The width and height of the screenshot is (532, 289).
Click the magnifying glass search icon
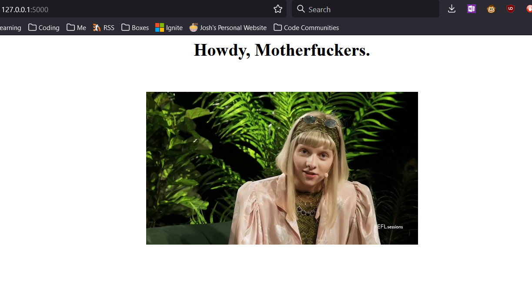301,9
